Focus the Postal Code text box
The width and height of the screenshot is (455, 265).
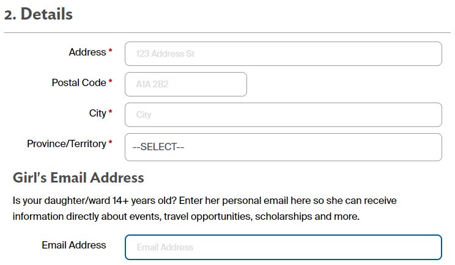pos(185,84)
